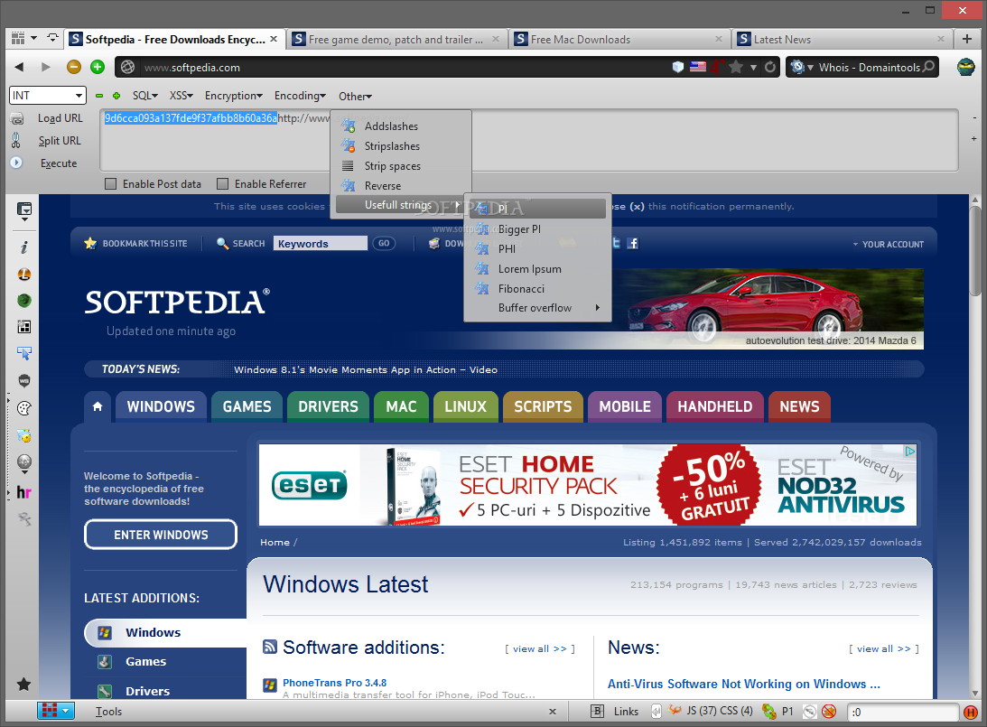Click ENTER WINDOWS button
The image size is (987, 727).
click(x=161, y=535)
